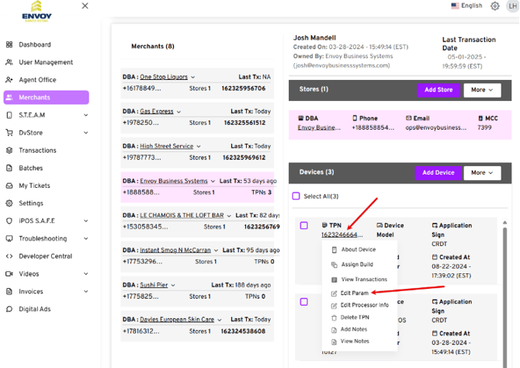Open the Batches sidebar icon
520x368 pixels.
tap(9, 168)
